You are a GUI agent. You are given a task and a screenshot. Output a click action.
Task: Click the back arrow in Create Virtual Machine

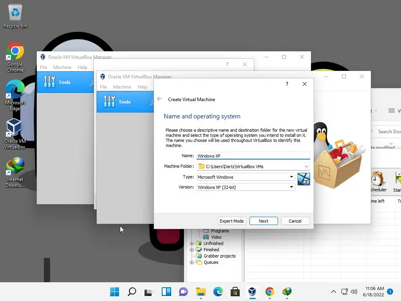pyautogui.click(x=159, y=99)
